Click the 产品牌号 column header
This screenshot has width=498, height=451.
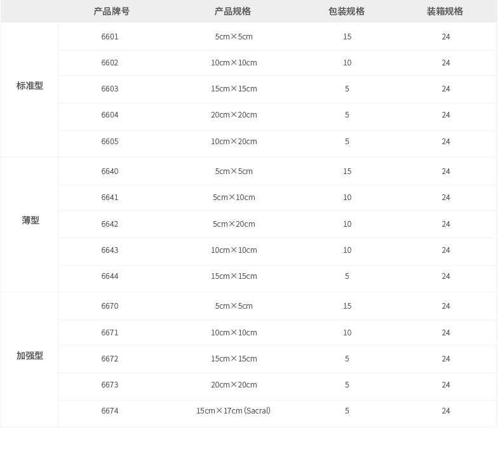(111, 11)
